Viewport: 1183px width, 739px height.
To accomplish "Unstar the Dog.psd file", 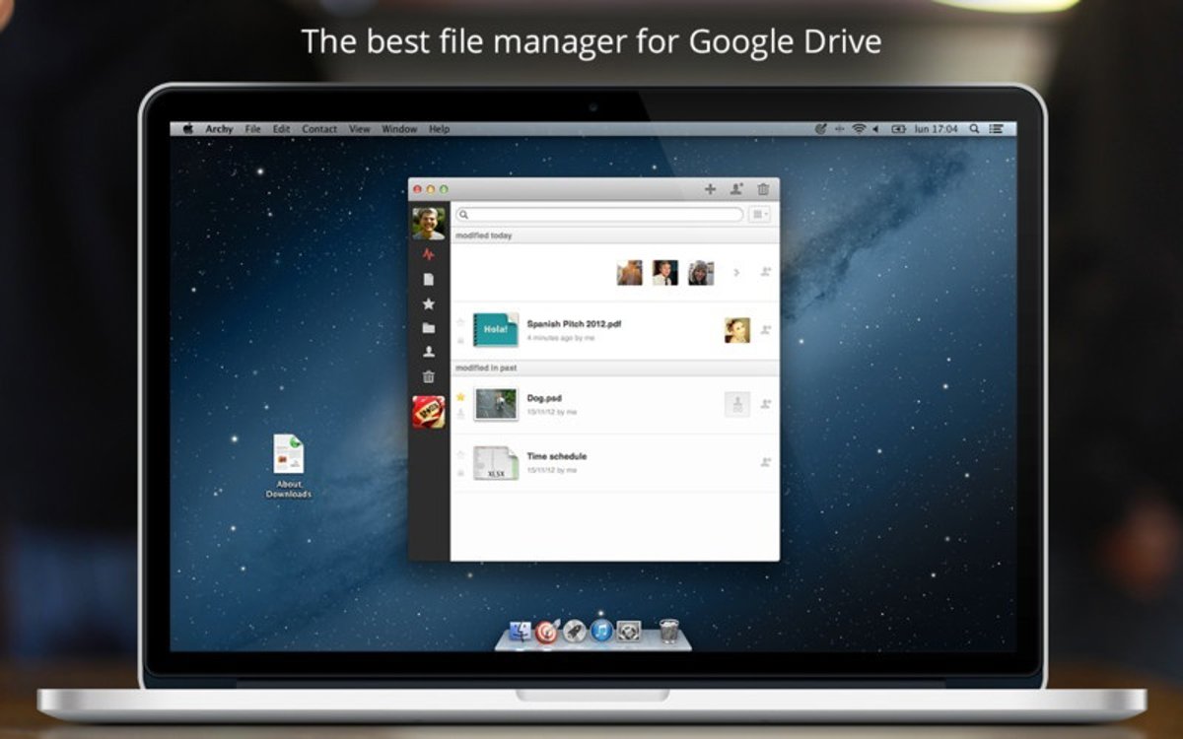I will pos(460,397).
